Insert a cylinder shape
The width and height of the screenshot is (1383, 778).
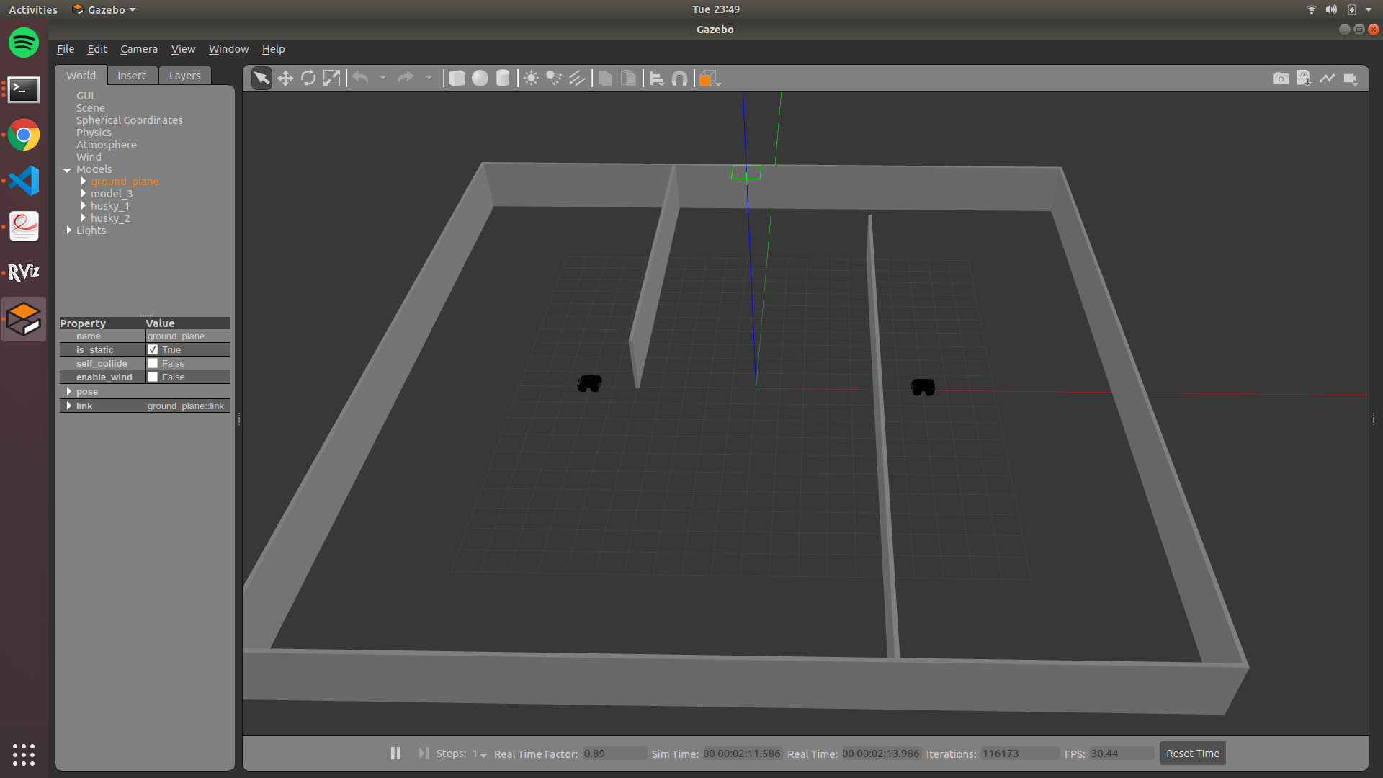coord(503,79)
